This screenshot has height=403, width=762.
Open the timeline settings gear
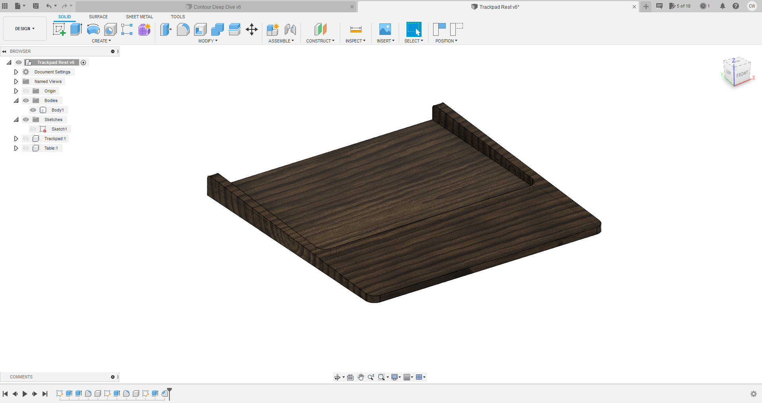(x=753, y=394)
